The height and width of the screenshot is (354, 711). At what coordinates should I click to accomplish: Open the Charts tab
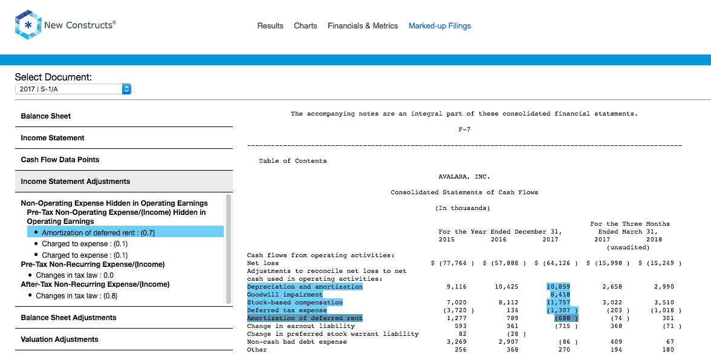(x=306, y=26)
